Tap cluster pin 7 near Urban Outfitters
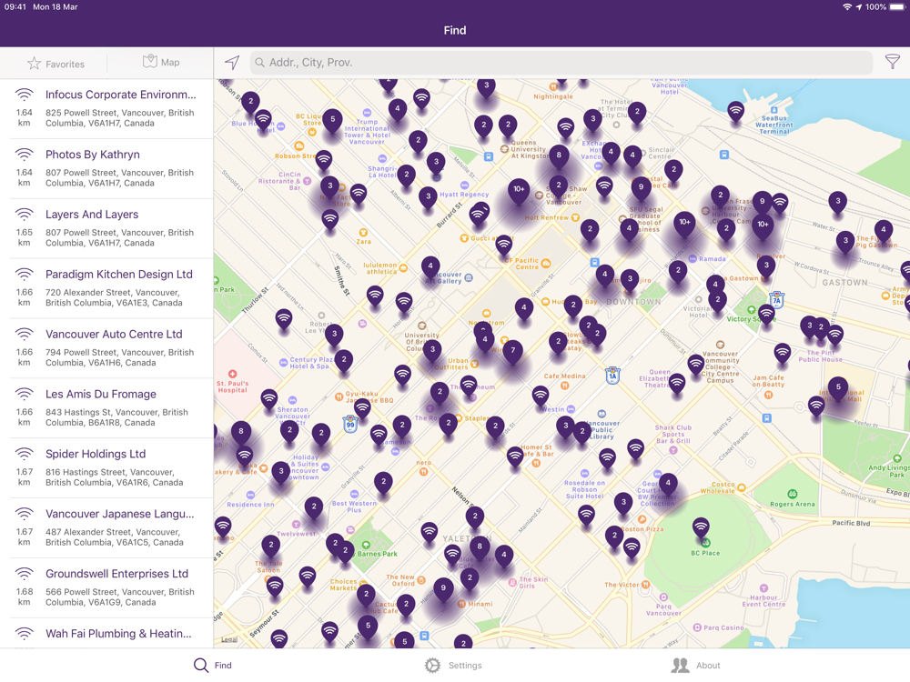Image resolution: width=910 pixels, height=682 pixels. tap(512, 351)
